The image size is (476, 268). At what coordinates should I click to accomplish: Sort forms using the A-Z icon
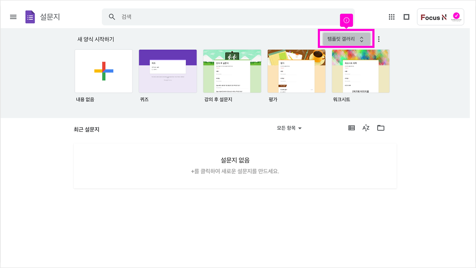(366, 128)
